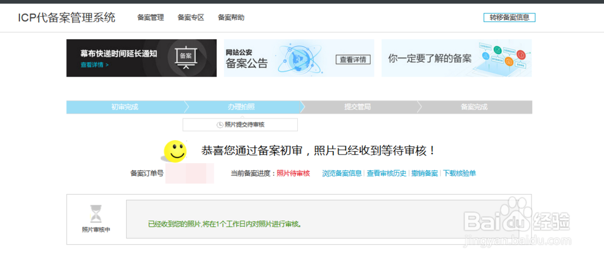Click the 照片审核中 label
604x261 pixels.
[x=96, y=230]
